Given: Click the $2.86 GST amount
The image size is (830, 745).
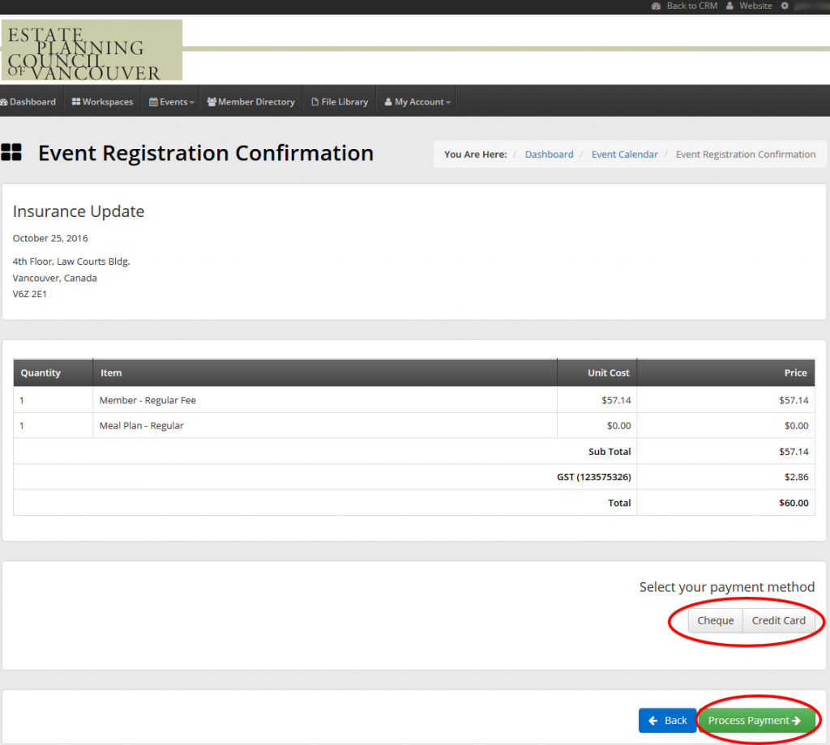Looking at the screenshot, I should tap(796, 477).
